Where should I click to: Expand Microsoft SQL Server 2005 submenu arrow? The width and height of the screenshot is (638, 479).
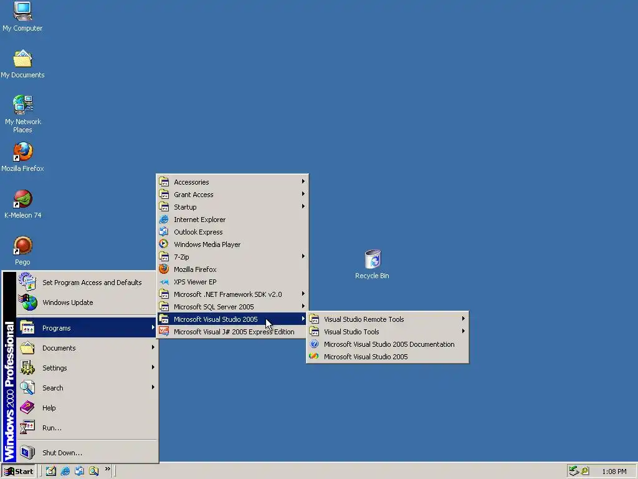[303, 306]
